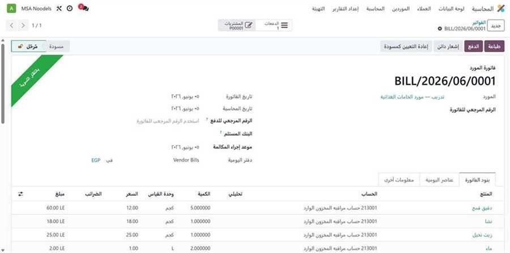
Task: Click the السعر column header
Action: click(132, 194)
